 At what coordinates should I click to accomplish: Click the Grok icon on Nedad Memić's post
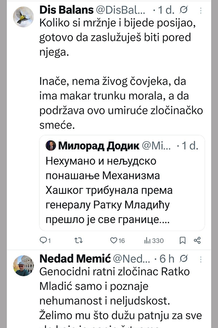coord(184,258)
